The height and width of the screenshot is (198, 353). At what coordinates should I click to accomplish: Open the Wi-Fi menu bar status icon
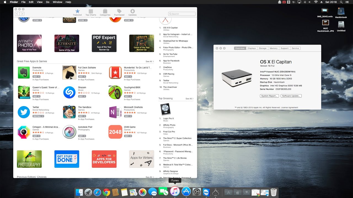tap(316, 2)
